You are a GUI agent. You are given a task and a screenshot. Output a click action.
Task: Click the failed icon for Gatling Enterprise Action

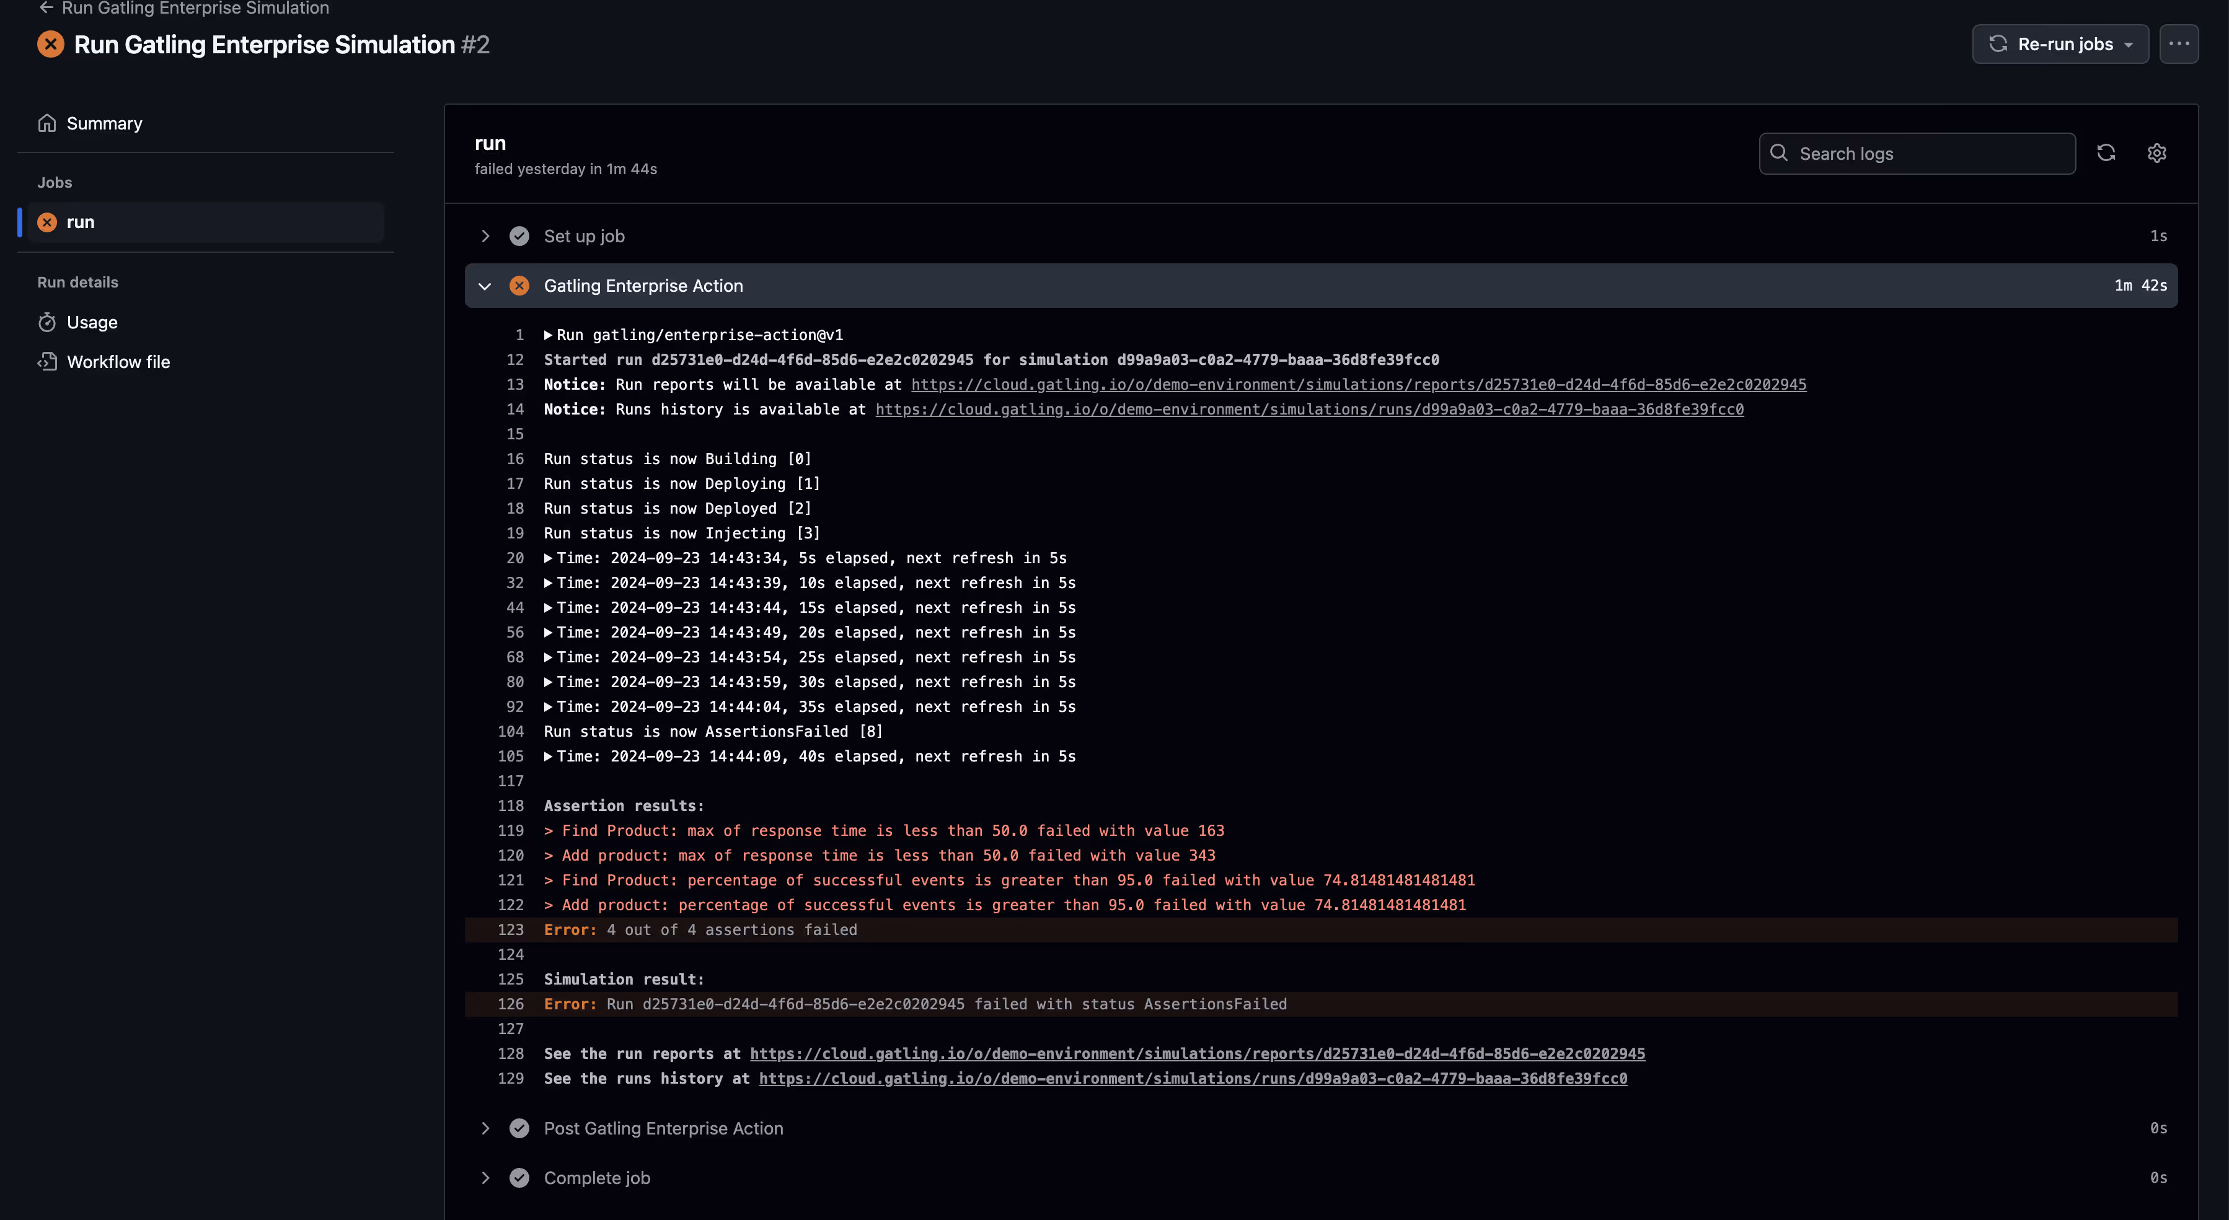coord(519,286)
